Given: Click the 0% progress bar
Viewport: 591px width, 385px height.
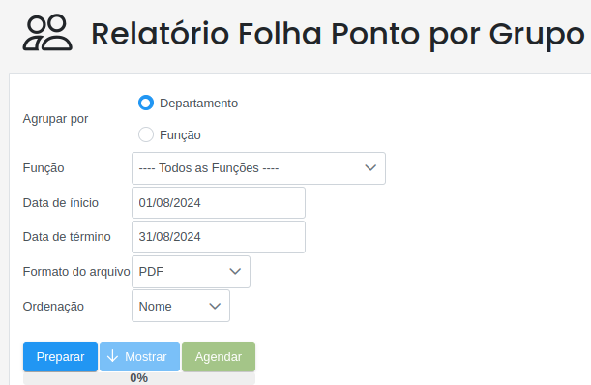Looking at the screenshot, I should click(139, 378).
